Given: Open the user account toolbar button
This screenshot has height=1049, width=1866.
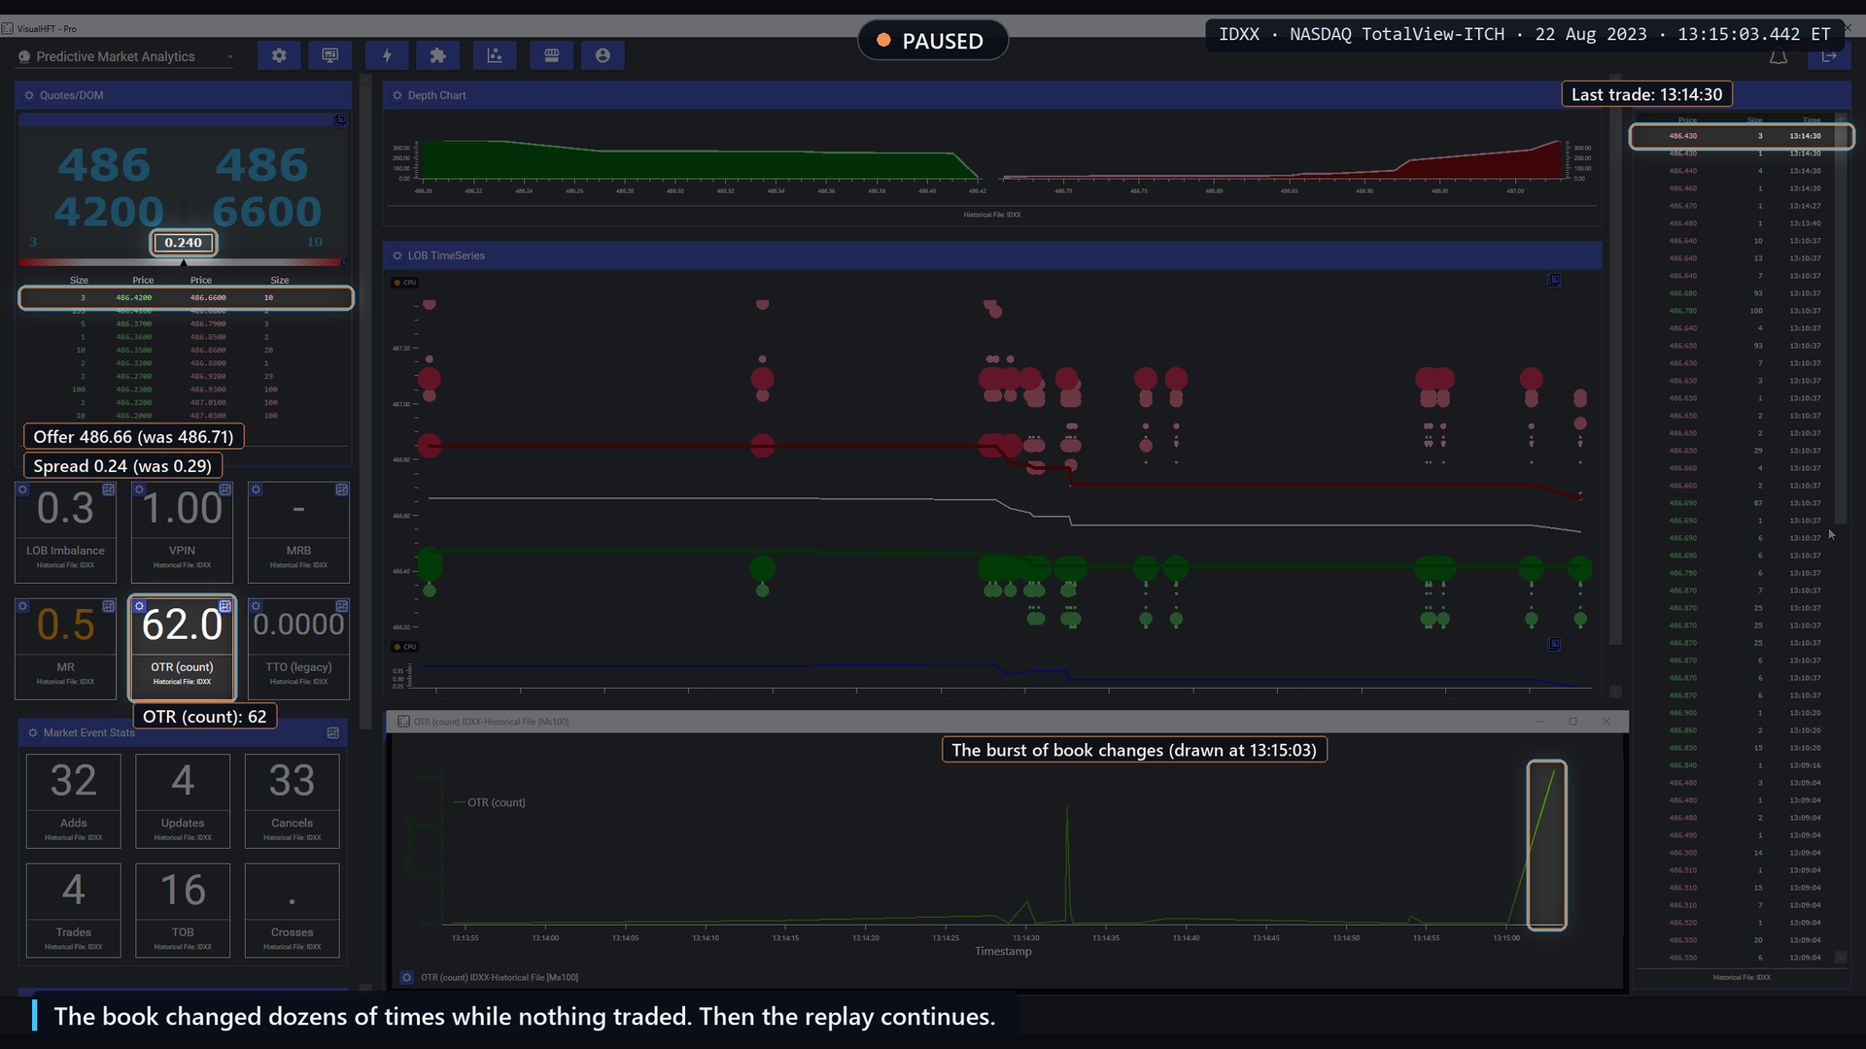Looking at the screenshot, I should pyautogui.click(x=603, y=55).
